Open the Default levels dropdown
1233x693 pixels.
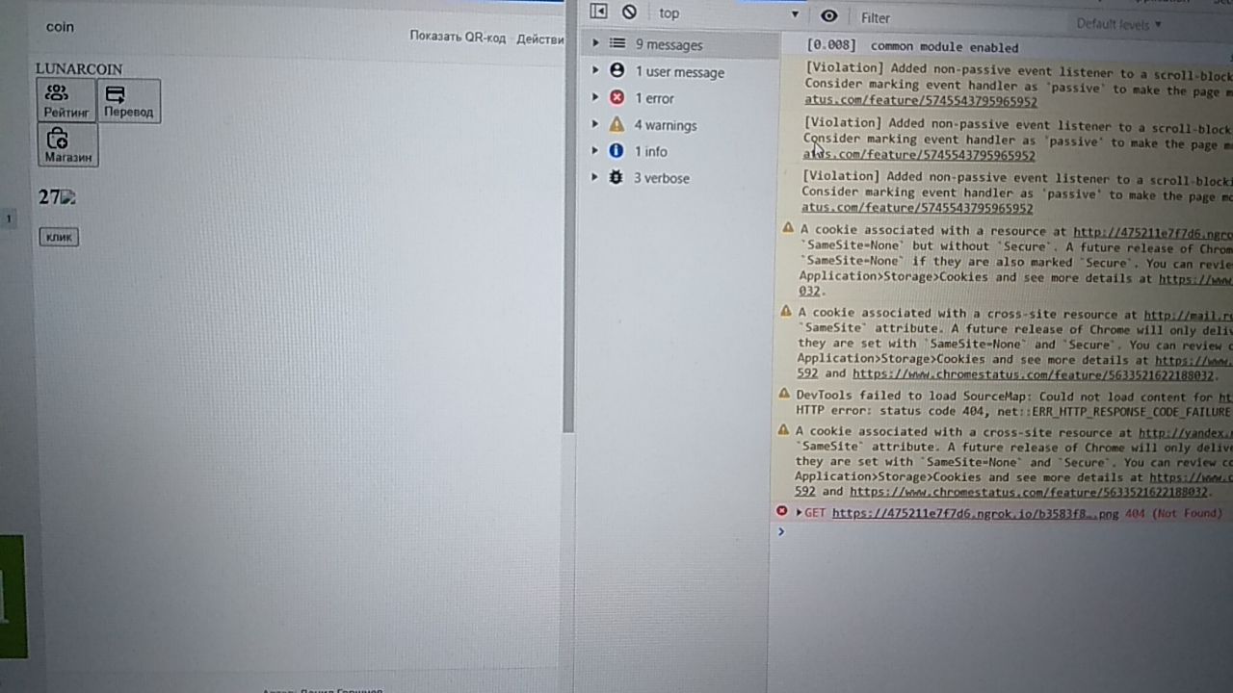point(1118,24)
